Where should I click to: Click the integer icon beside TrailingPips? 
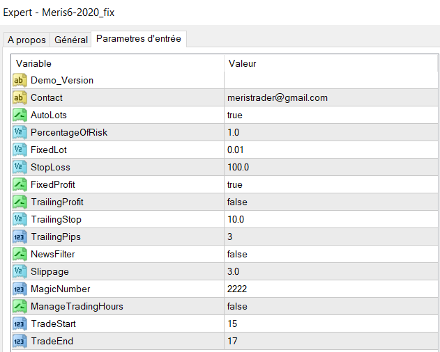coord(20,237)
